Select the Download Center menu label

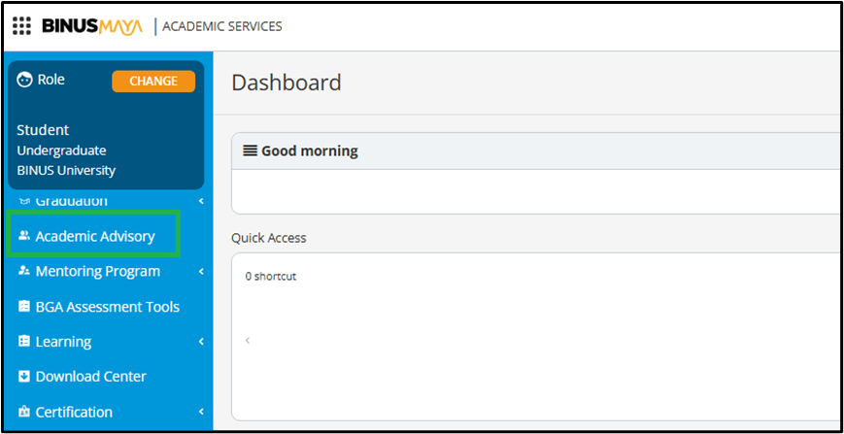tap(91, 377)
